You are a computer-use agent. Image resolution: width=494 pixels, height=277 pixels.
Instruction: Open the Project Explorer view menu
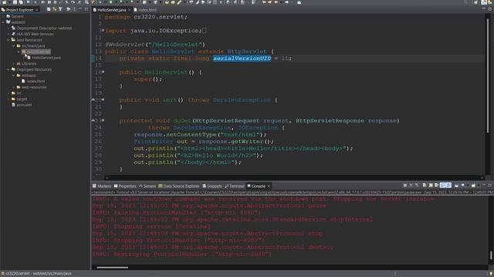tap(75, 9)
